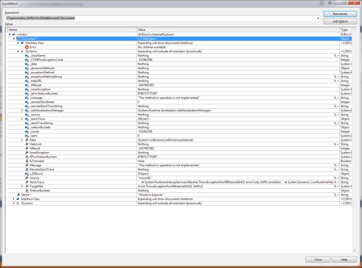Click the property icon beside IPForWatsonBuckets

(x=27, y=157)
